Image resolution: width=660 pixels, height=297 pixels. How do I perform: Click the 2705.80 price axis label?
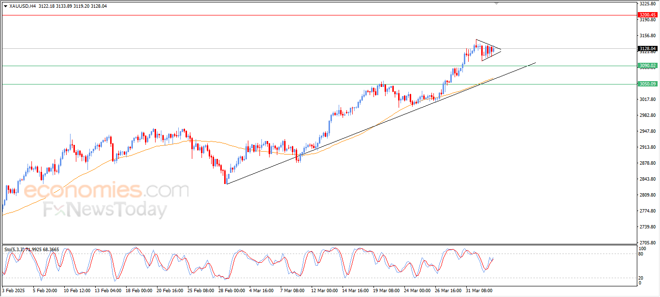point(647,243)
